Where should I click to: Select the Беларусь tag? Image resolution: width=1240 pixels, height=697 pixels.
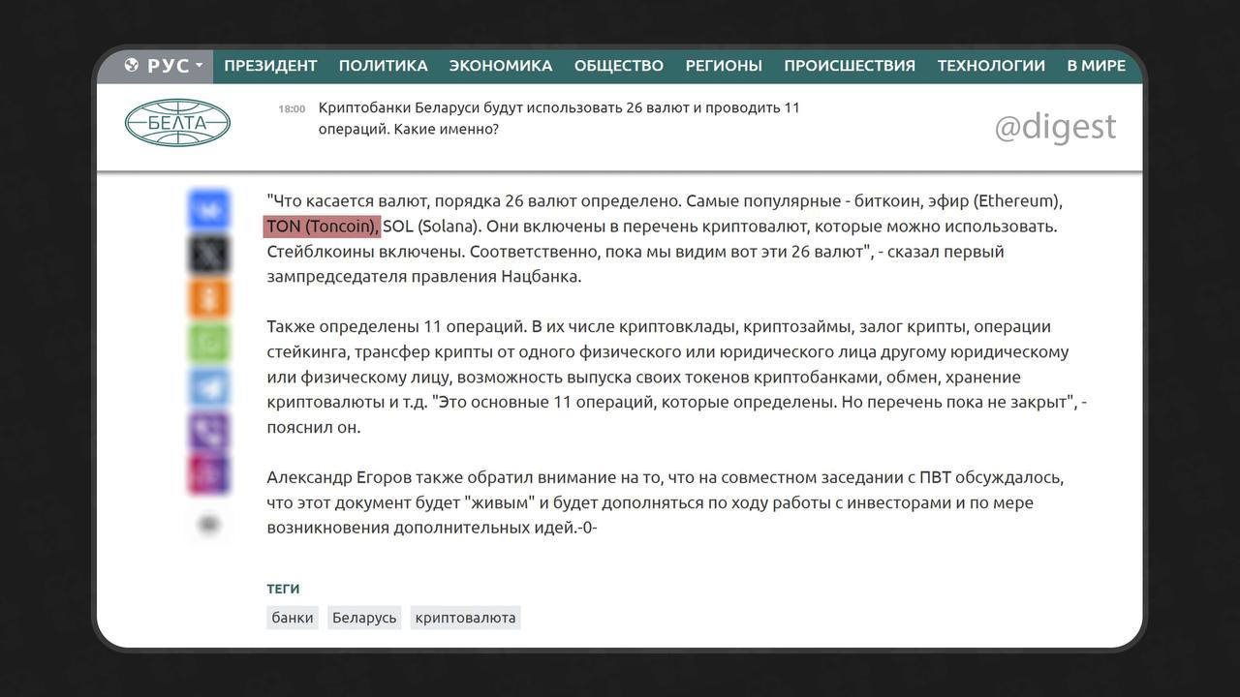pyautogui.click(x=364, y=618)
